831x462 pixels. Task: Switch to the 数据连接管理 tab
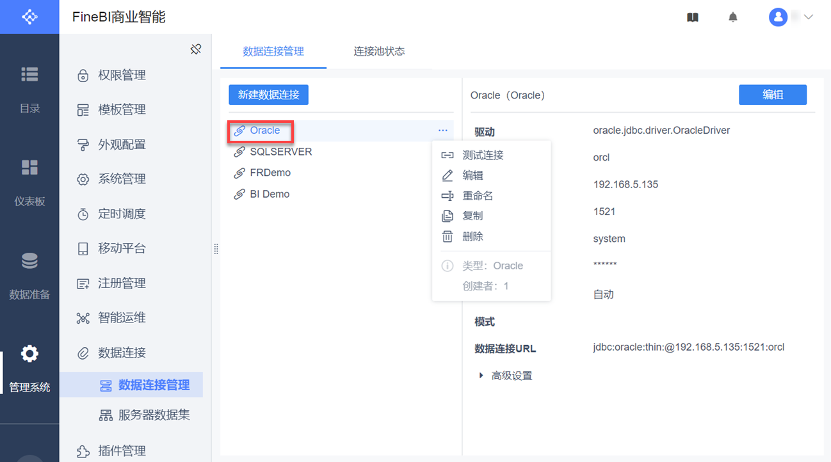(x=273, y=51)
